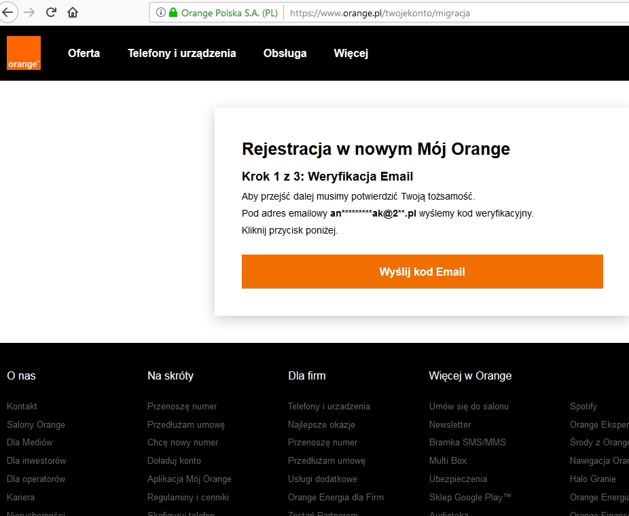The image size is (629, 516).
Task: Open the Spotify link
Action: (x=583, y=406)
